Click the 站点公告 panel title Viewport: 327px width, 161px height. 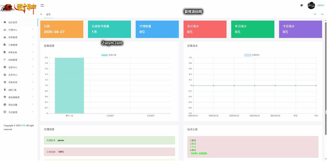(x=192, y=129)
